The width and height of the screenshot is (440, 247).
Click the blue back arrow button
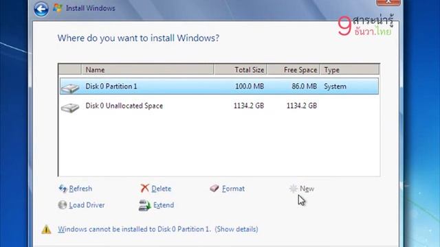pyautogui.click(x=41, y=9)
